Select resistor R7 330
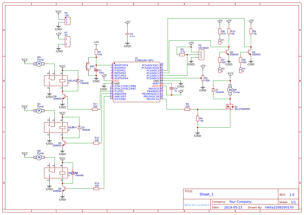304x215 pixels. click(x=220, y=60)
